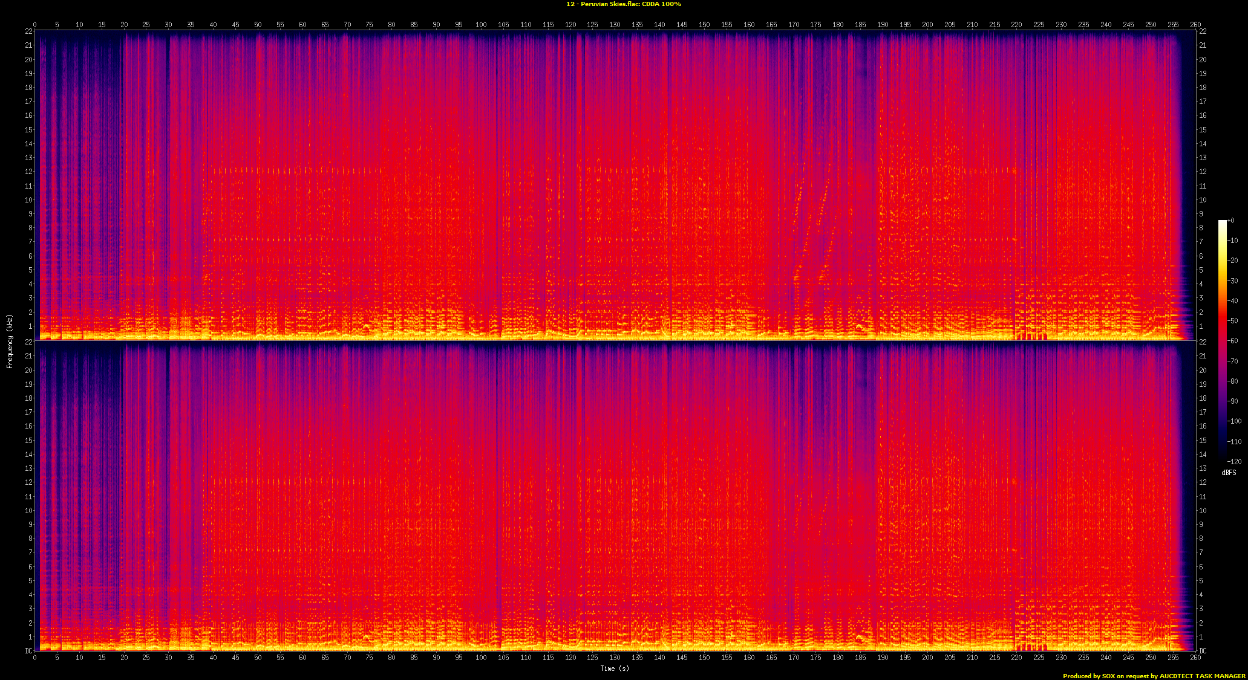Click the 'Time (s)' axis label

tap(615, 669)
